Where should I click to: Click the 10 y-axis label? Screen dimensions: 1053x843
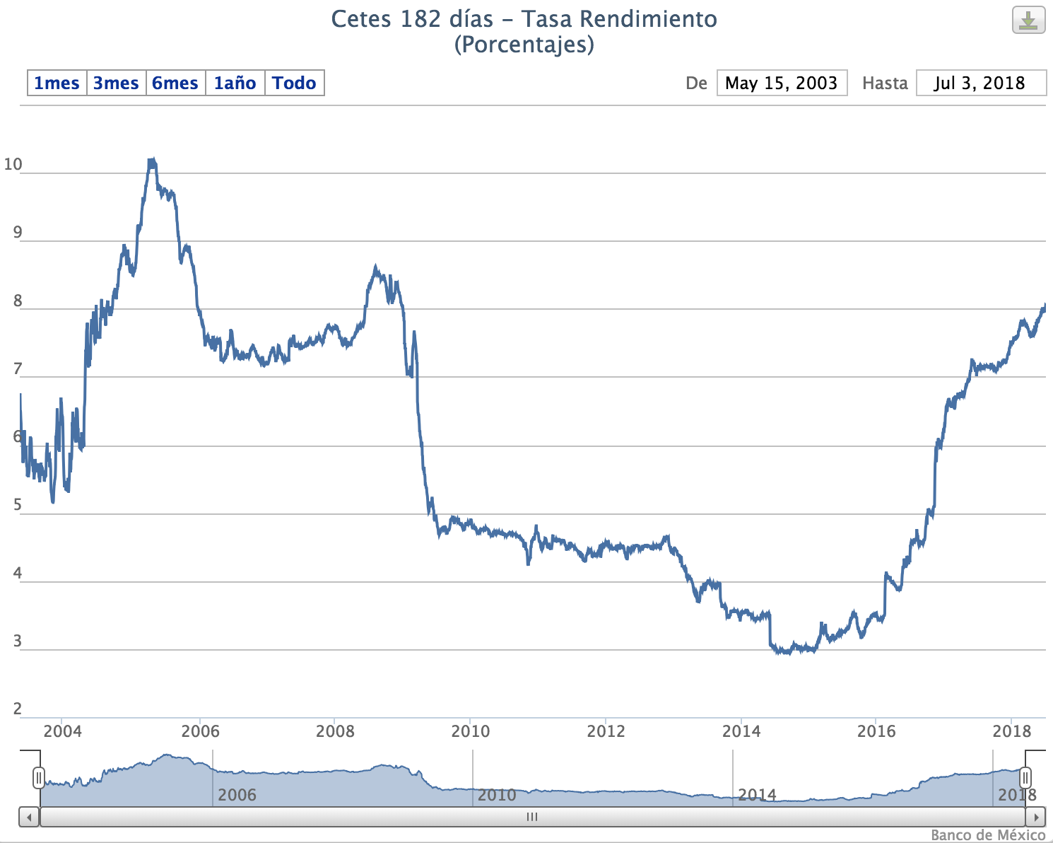point(13,164)
